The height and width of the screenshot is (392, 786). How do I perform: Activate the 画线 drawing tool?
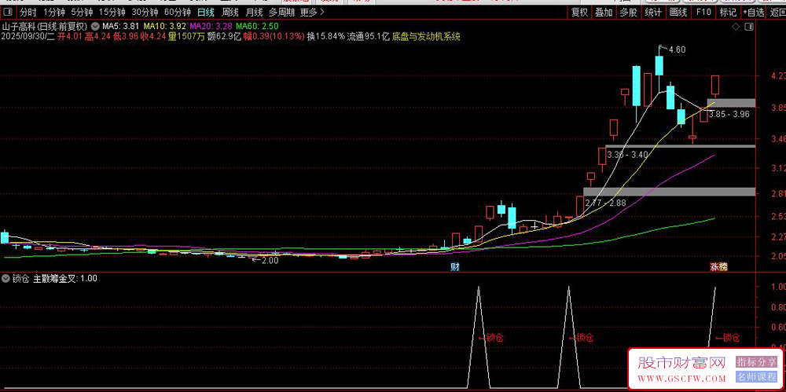pyautogui.click(x=678, y=12)
